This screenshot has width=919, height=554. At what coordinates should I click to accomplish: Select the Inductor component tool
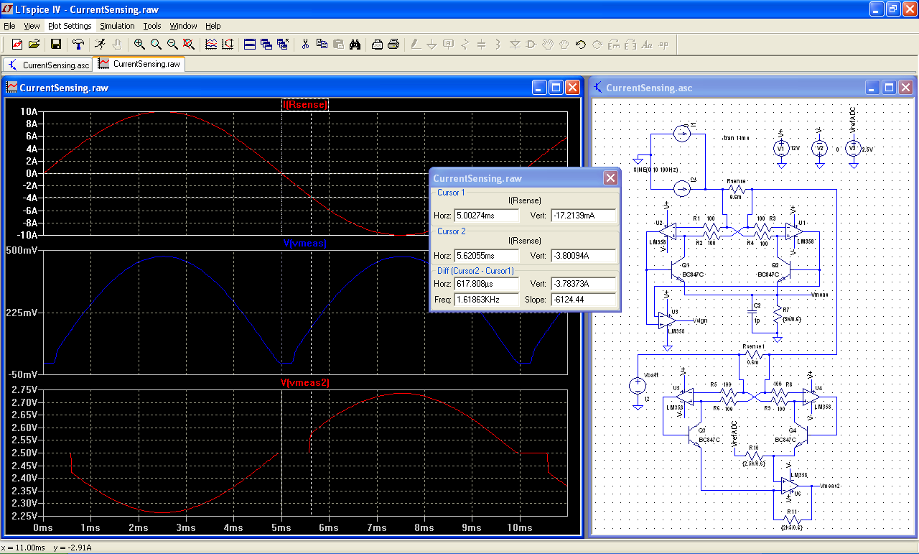(498, 45)
